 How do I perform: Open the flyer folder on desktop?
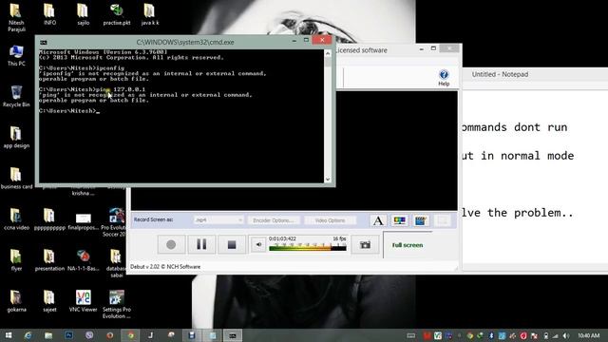click(16, 259)
